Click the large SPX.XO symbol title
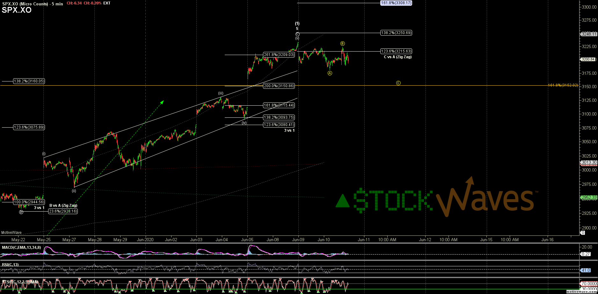The height and width of the screenshot is (294, 598). (x=17, y=10)
